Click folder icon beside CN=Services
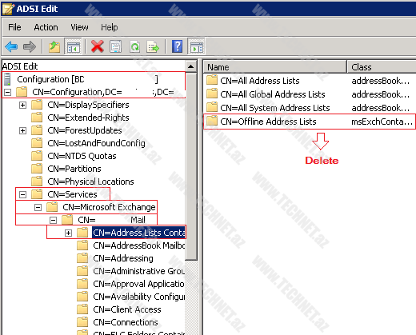The height and width of the screenshot is (335, 416). pos(37,194)
